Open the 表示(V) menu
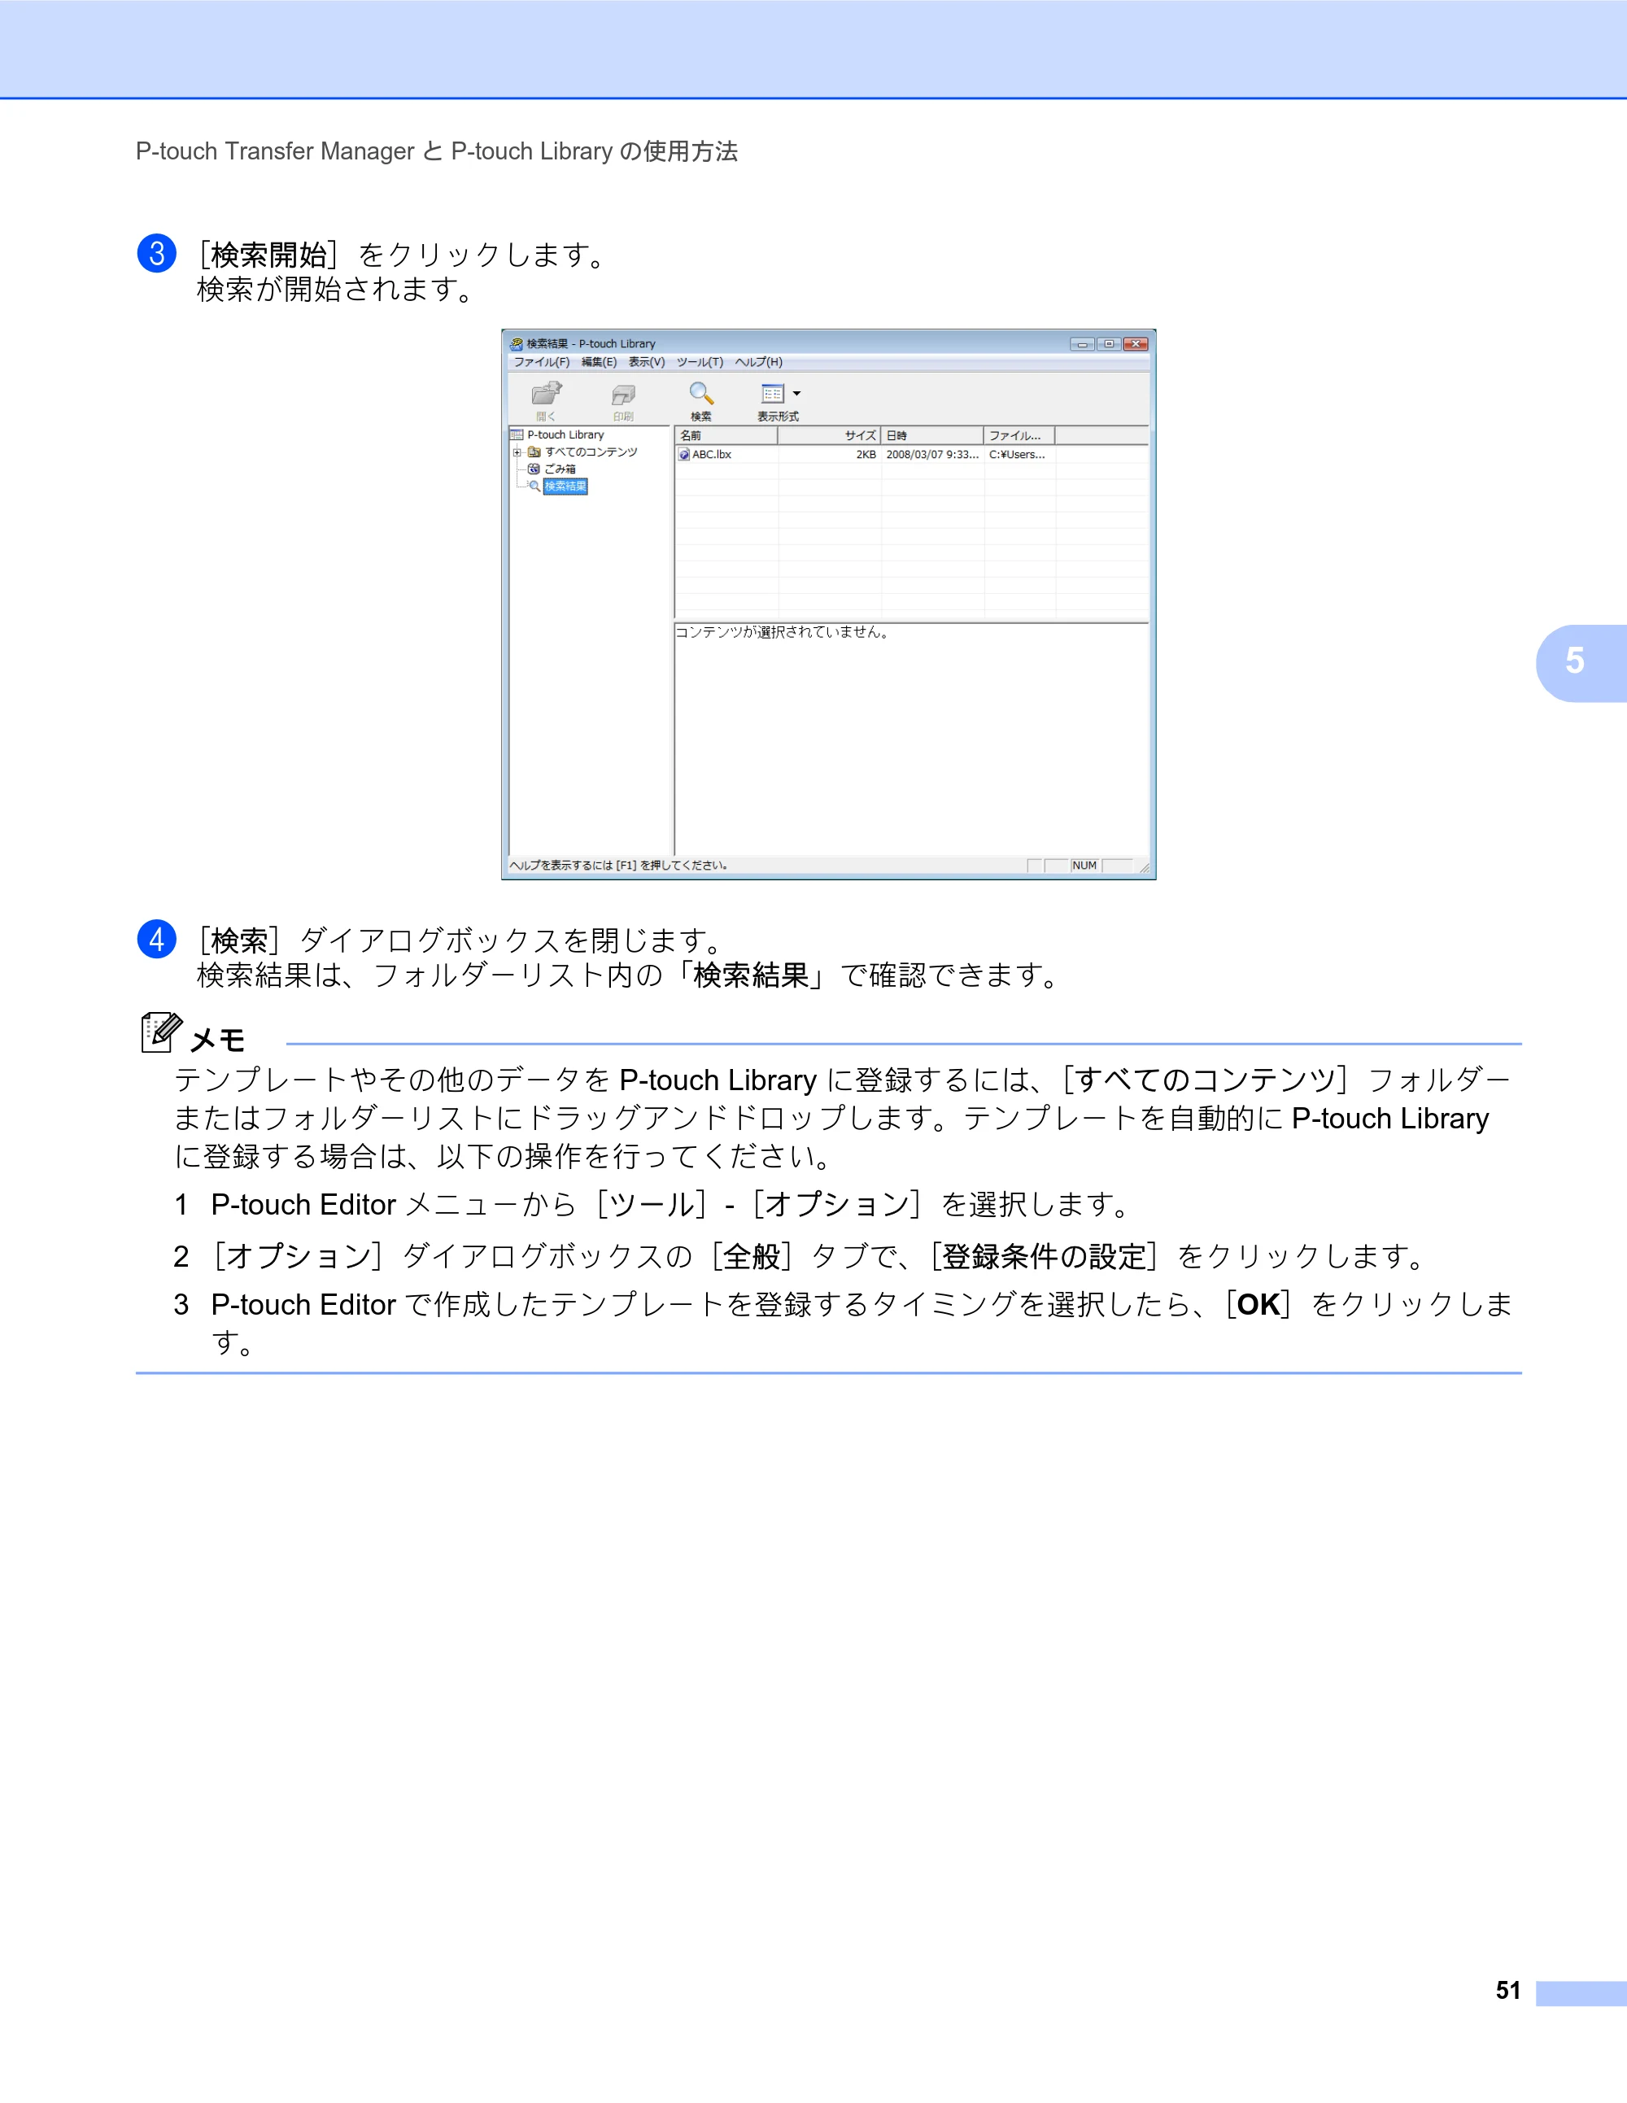1627x2103 pixels. (x=647, y=362)
